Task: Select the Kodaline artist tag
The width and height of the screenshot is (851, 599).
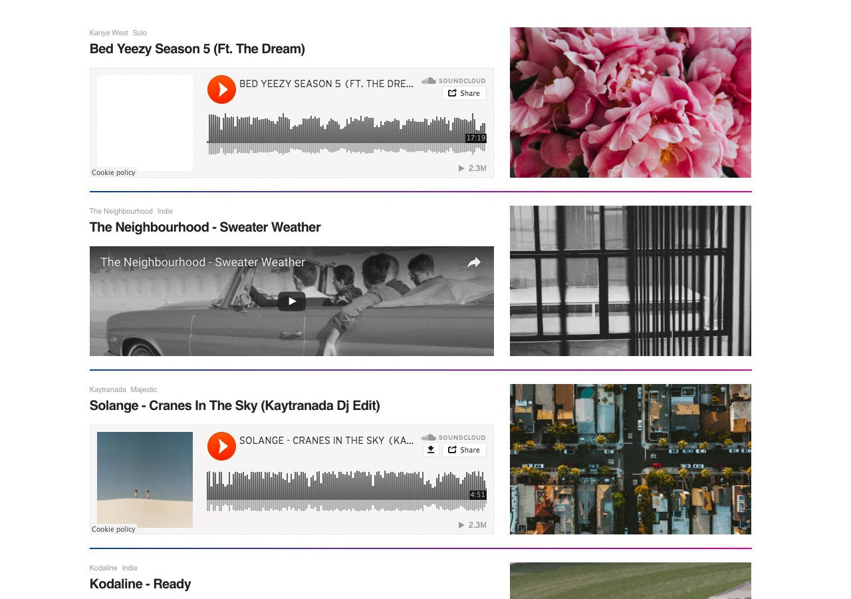Action: pyautogui.click(x=103, y=568)
